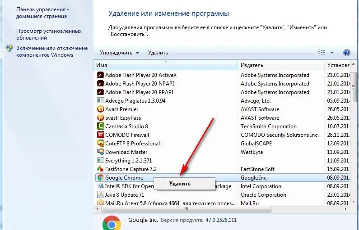359x230 pixels.
Task: Click the vertical scrollbar thumb
Action: click(353, 87)
